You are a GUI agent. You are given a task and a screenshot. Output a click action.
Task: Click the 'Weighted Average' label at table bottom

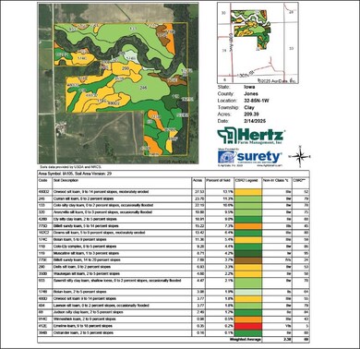(x=246, y=340)
